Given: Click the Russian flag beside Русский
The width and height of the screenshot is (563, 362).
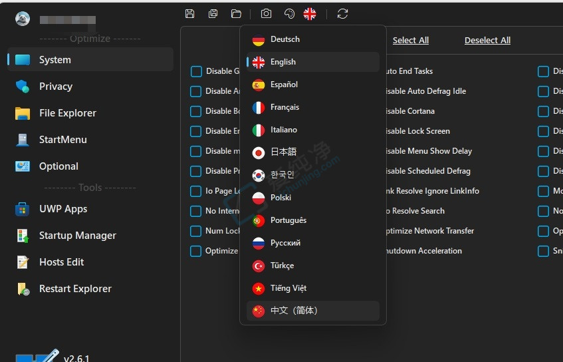Looking at the screenshot, I should tap(259, 243).
